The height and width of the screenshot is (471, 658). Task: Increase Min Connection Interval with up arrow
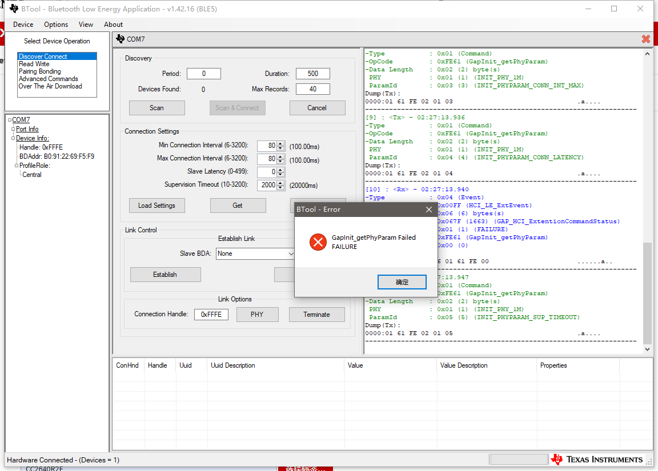click(280, 143)
